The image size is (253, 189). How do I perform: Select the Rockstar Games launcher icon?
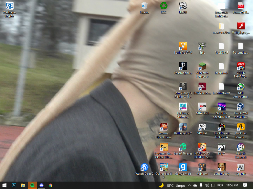[241, 127]
